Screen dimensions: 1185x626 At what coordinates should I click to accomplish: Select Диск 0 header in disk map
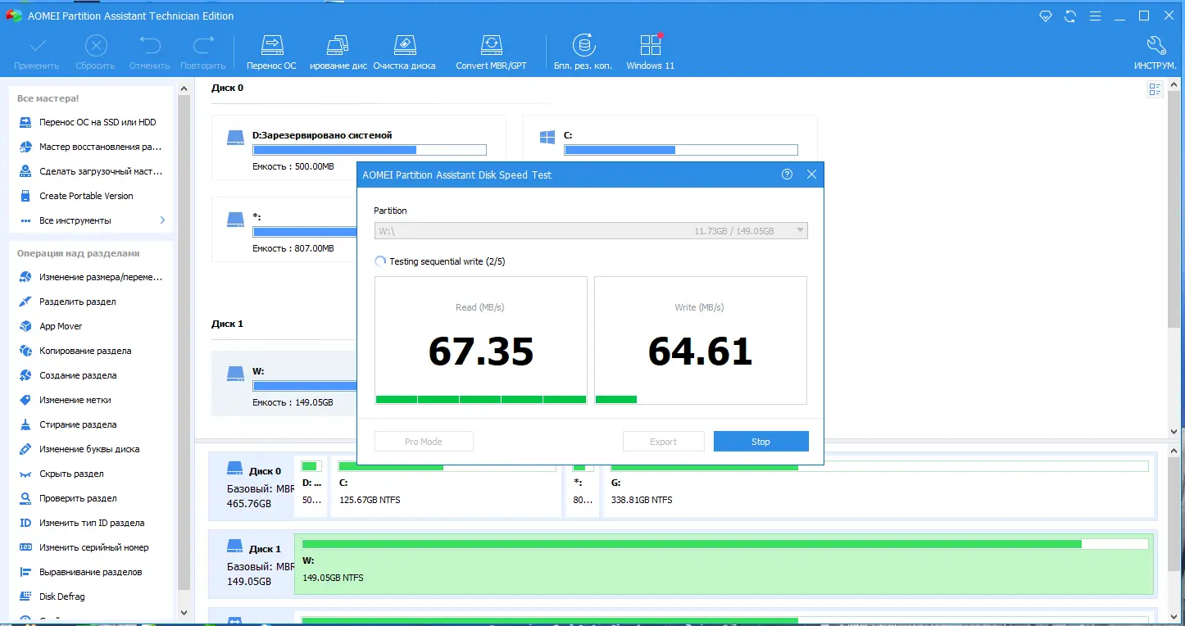coord(251,487)
